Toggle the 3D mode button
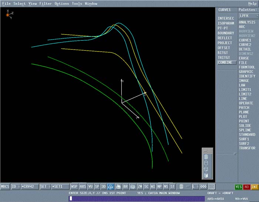 pos(104,187)
